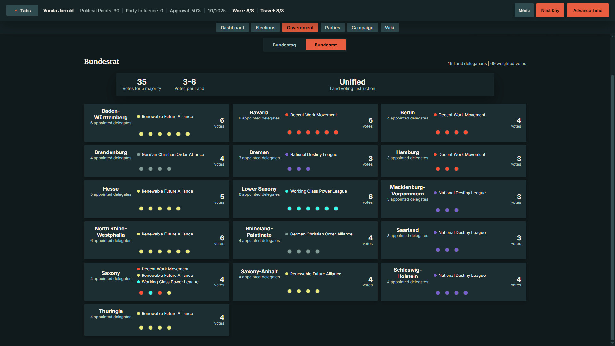Select the Berlin delegation name
Image resolution: width=615 pixels, height=346 pixels.
pos(407,112)
